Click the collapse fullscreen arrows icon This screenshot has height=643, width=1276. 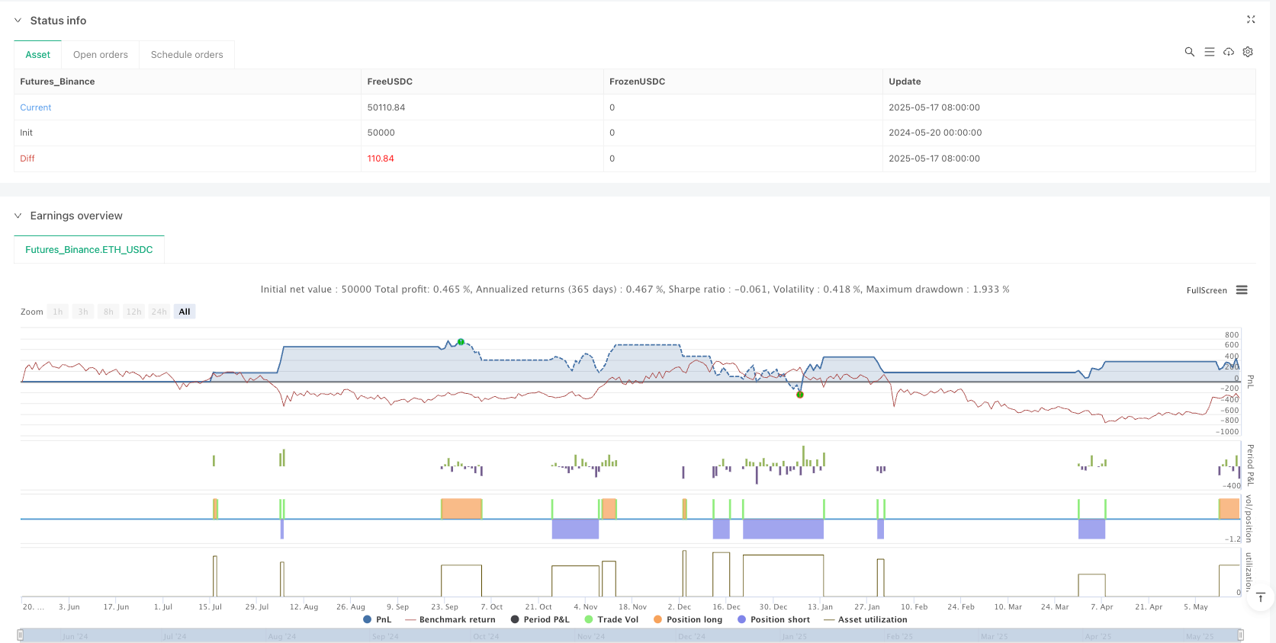1251,20
